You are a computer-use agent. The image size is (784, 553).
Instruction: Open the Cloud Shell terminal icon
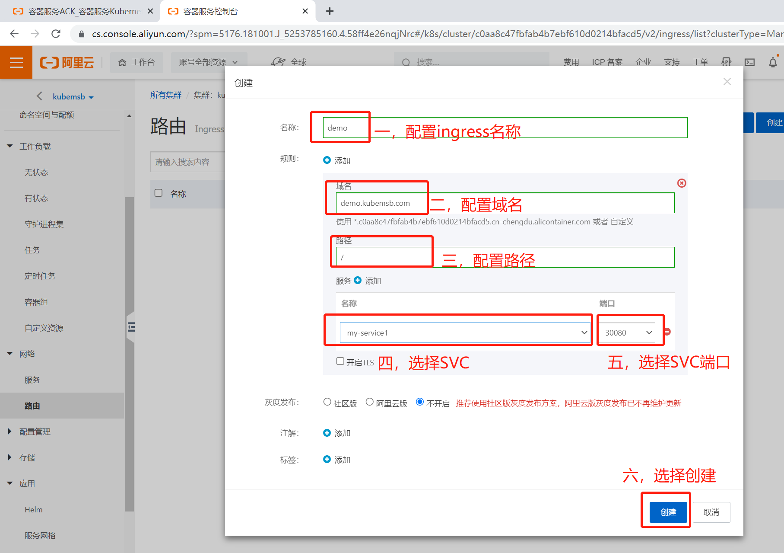point(749,62)
